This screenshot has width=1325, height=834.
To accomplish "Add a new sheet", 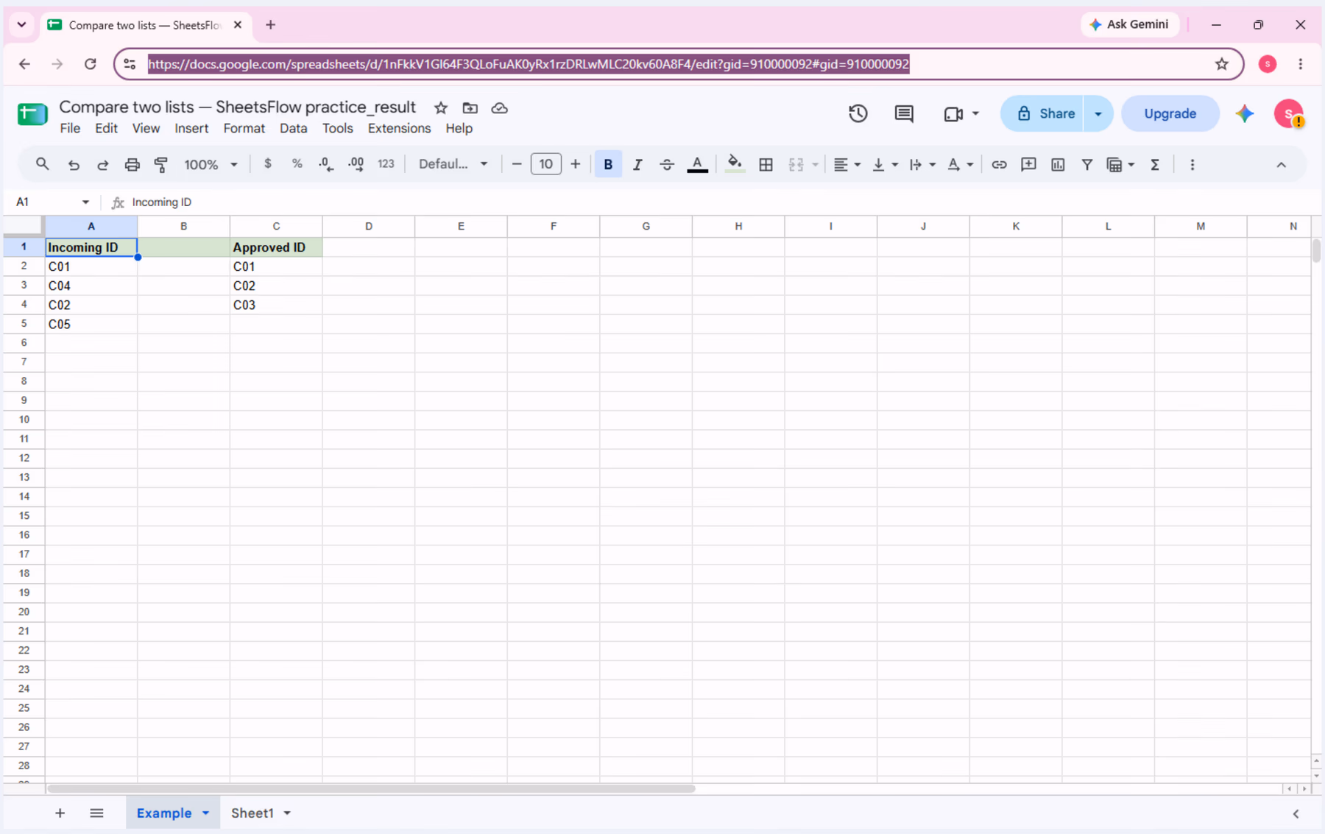I will [x=60, y=813].
